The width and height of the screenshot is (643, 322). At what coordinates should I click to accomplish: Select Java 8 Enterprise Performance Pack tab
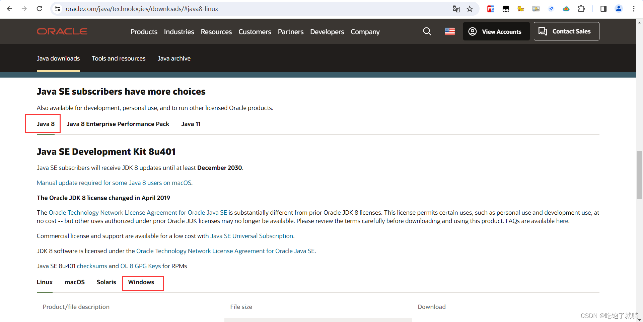(x=118, y=124)
